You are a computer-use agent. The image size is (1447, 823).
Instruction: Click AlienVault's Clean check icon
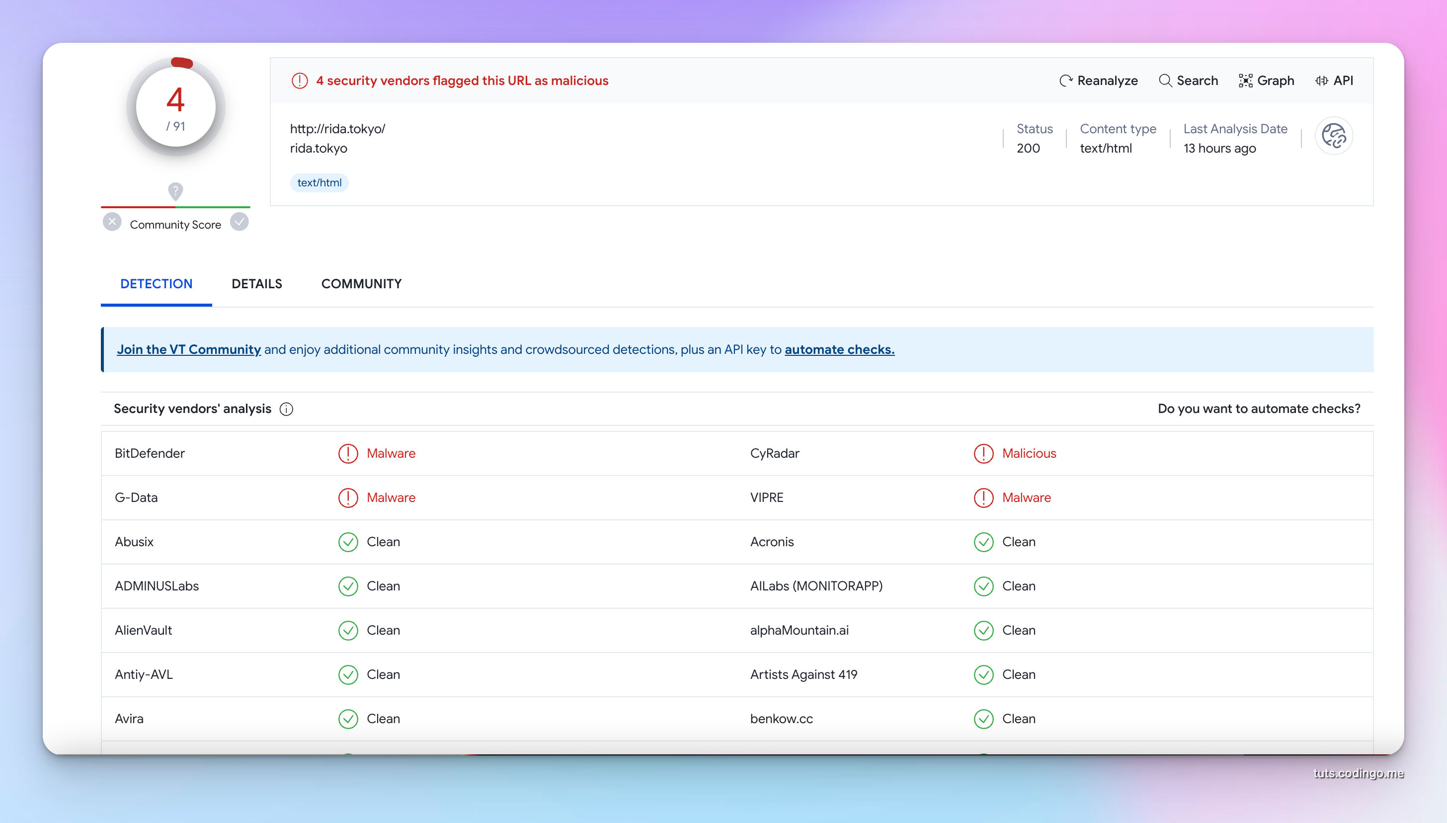pyautogui.click(x=348, y=630)
